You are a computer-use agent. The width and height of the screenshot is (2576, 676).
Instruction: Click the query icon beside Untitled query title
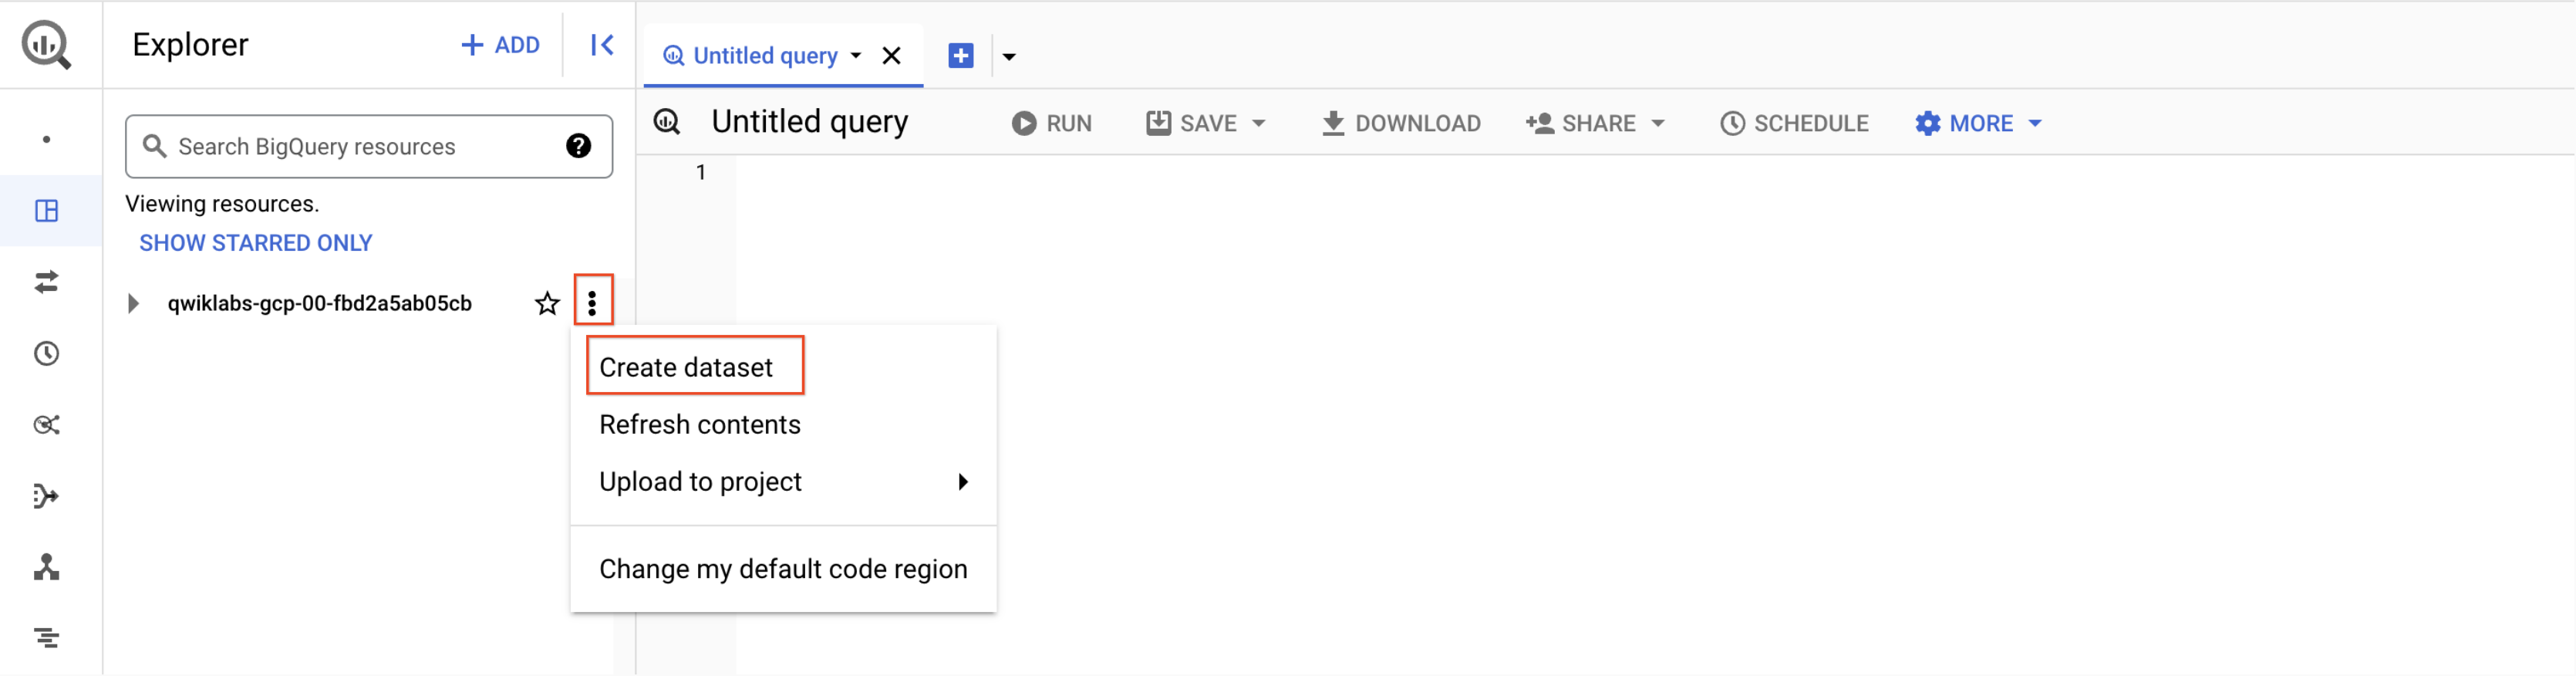[x=667, y=122]
